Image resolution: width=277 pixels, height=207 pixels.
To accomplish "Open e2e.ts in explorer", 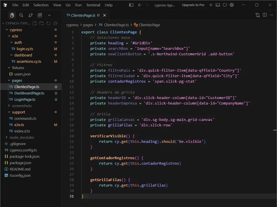I will pyautogui.click(x=31, y=125).
